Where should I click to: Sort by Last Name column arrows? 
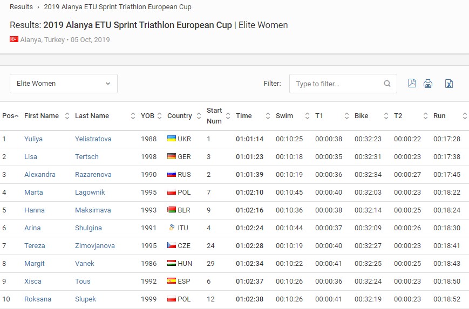click(x=133, y=116)
